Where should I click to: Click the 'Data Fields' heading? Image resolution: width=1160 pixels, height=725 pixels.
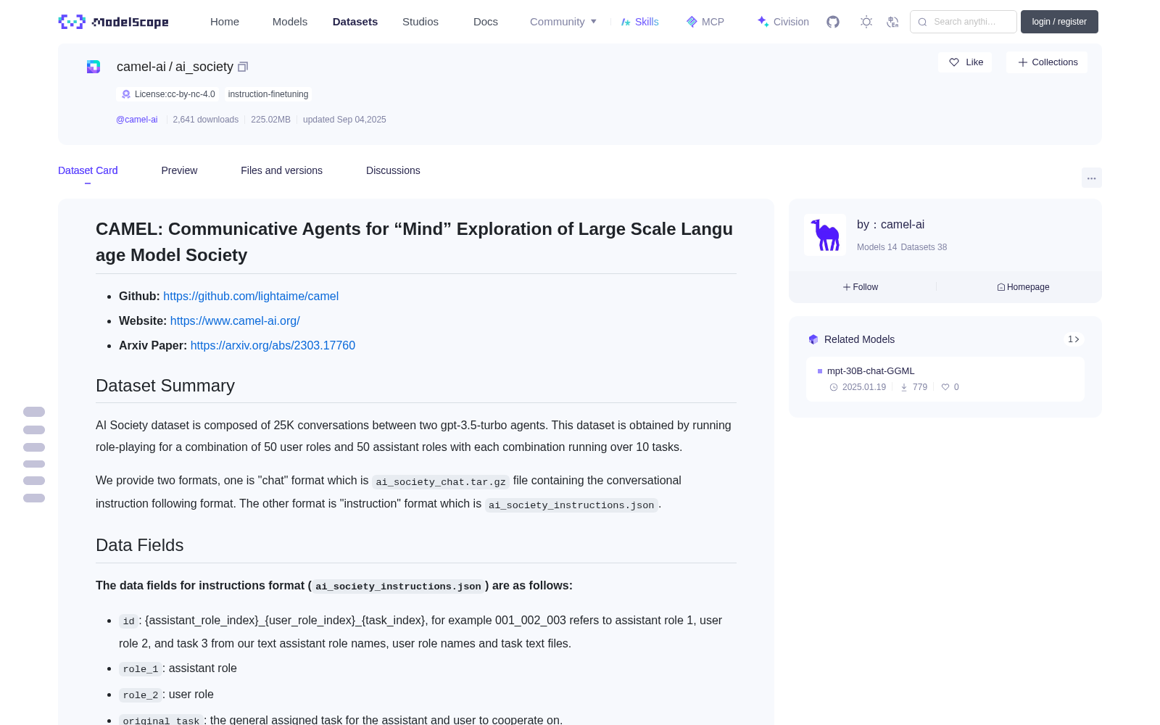[x=140, y=545]
